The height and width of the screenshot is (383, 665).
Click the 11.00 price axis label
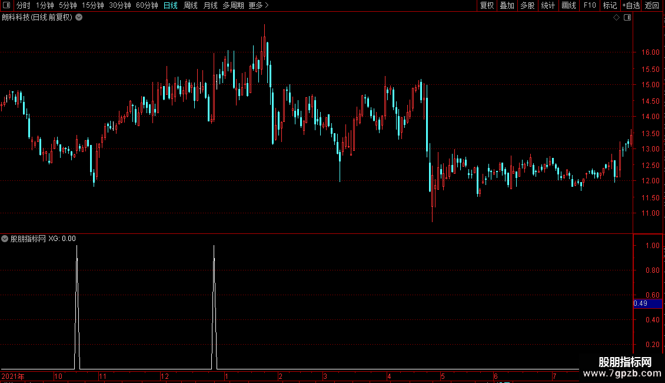(650, 213)
